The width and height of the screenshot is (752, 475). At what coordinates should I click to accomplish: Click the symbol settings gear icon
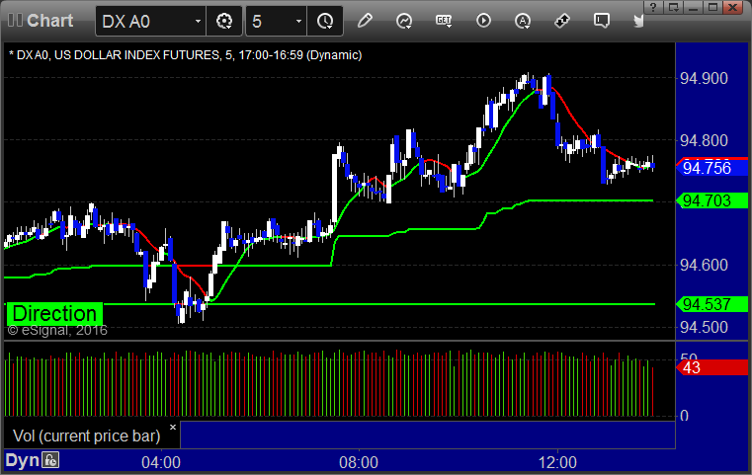(224, 21)
